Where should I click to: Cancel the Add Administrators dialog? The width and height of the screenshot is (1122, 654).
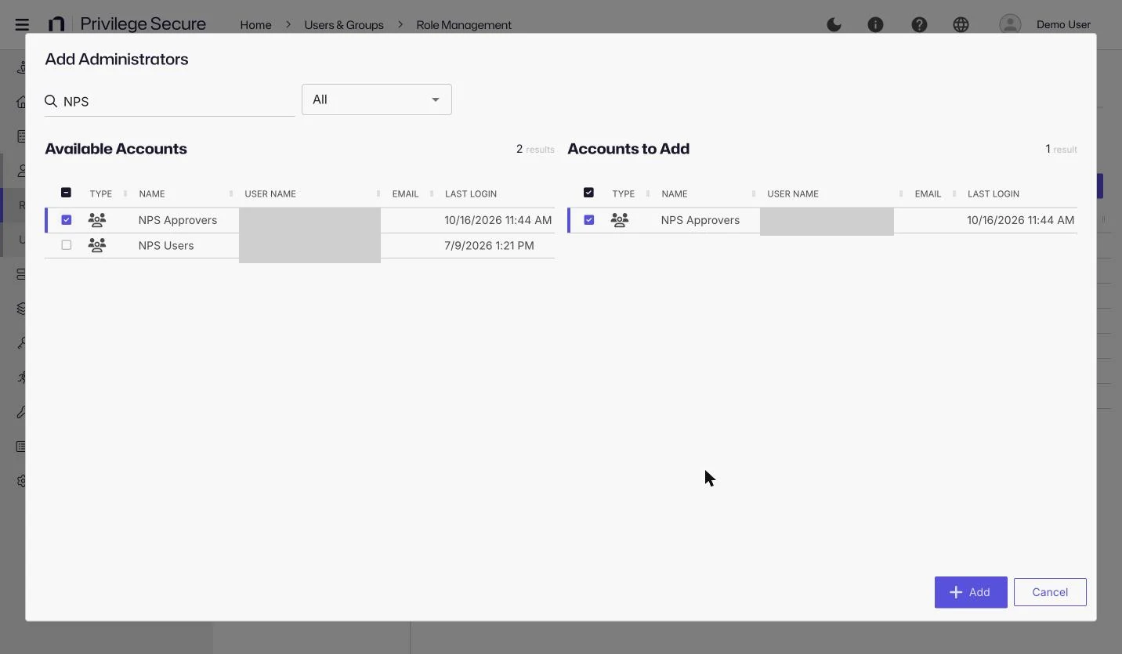[1050, 592]
